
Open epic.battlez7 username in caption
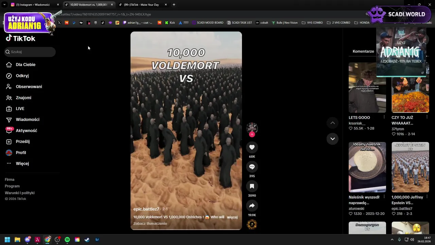pos(146,209)
